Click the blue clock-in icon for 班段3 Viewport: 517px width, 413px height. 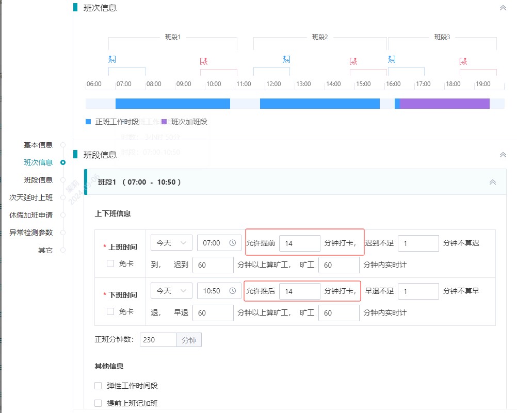(391, 59)
